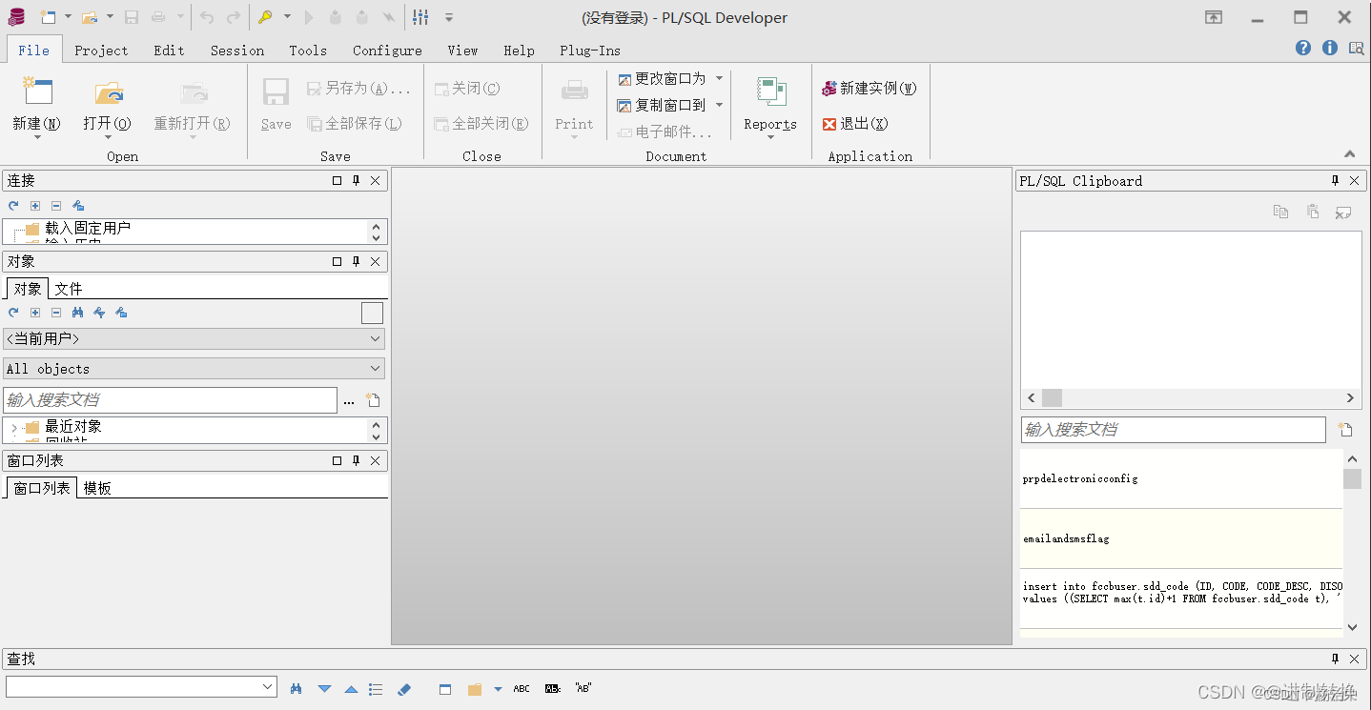Toggle pin on the 窗口列表 panel

click(x=357, y=460)
